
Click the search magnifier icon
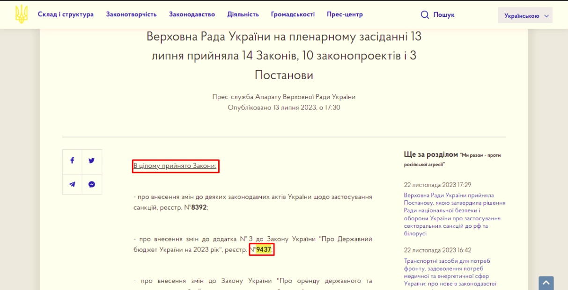click(425, 14)
